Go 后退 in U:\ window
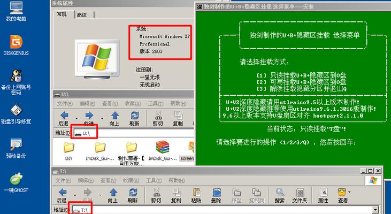The width and height of the screenshot is (391, 214). (x=64, y=118)
